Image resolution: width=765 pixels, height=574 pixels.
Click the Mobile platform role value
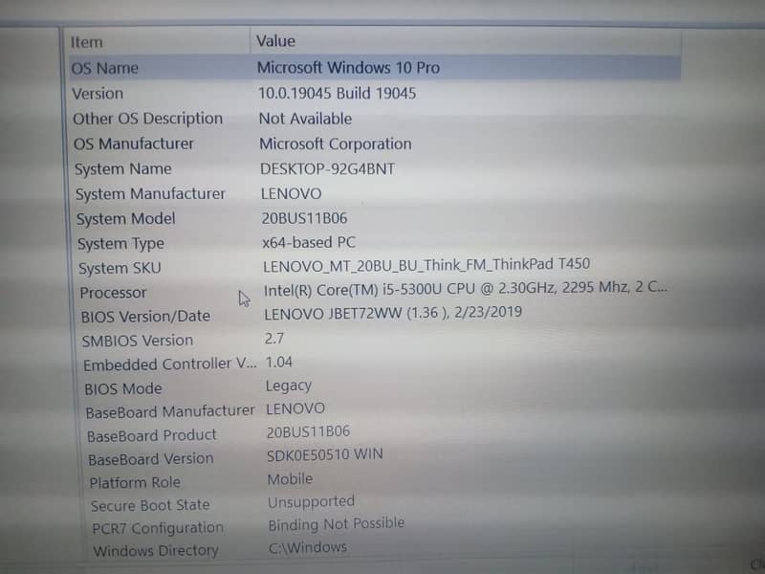click(290, 479)
